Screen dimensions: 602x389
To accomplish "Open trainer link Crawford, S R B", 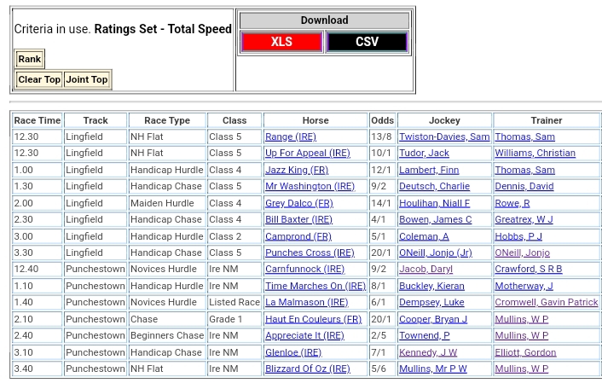I will coord(528,269).
